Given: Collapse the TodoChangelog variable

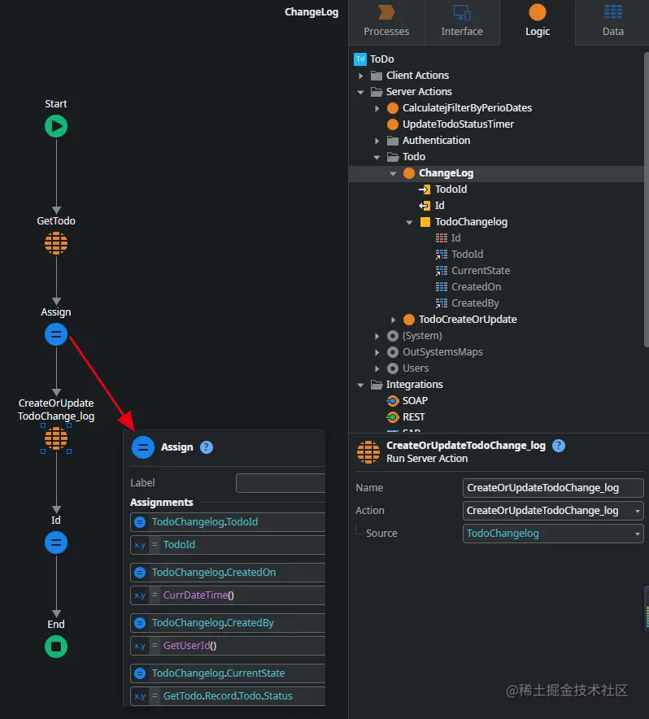Looking at the screenshot, I should pyautogui.click(x=409, y=222).
